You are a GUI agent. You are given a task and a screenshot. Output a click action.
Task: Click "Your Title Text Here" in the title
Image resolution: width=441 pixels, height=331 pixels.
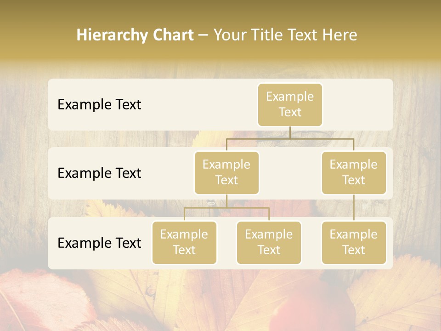pyautogui.click(x=285, y=35)
